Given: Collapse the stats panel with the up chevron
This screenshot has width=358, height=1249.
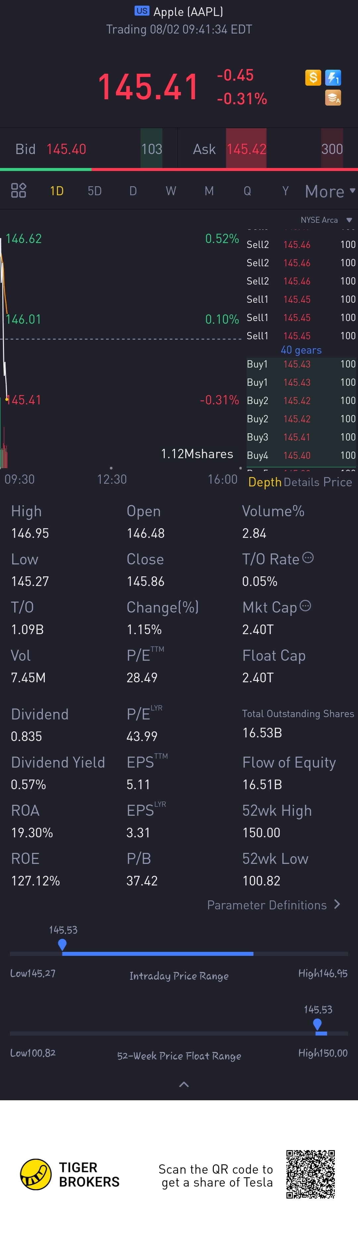Looking at the screenshot, I should pyautogui.click(x=184, y=1084).
